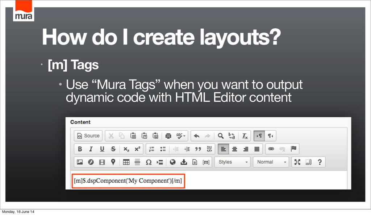Select Align Right
The width and height of the screenshot is (371, 215).
246,149
